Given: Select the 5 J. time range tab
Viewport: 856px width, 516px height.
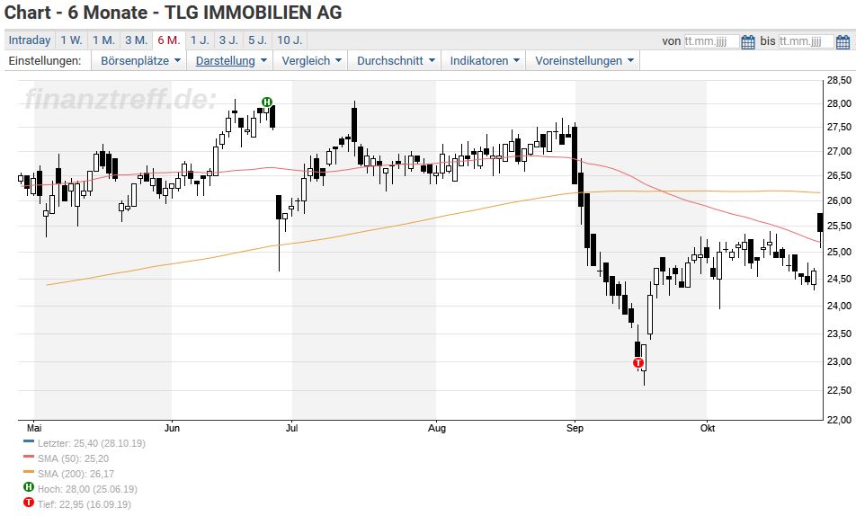Looking at the screenshot, I should 258,40.
